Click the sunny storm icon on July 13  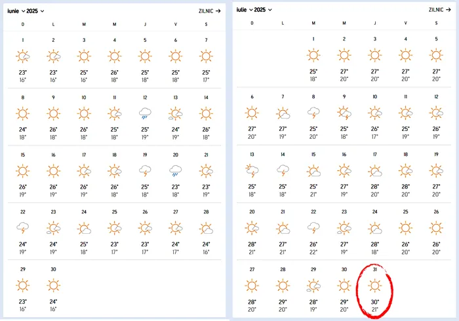click(x=252, y=171)
